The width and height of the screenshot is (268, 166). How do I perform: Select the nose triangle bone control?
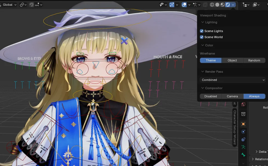[x=96, y=65]
